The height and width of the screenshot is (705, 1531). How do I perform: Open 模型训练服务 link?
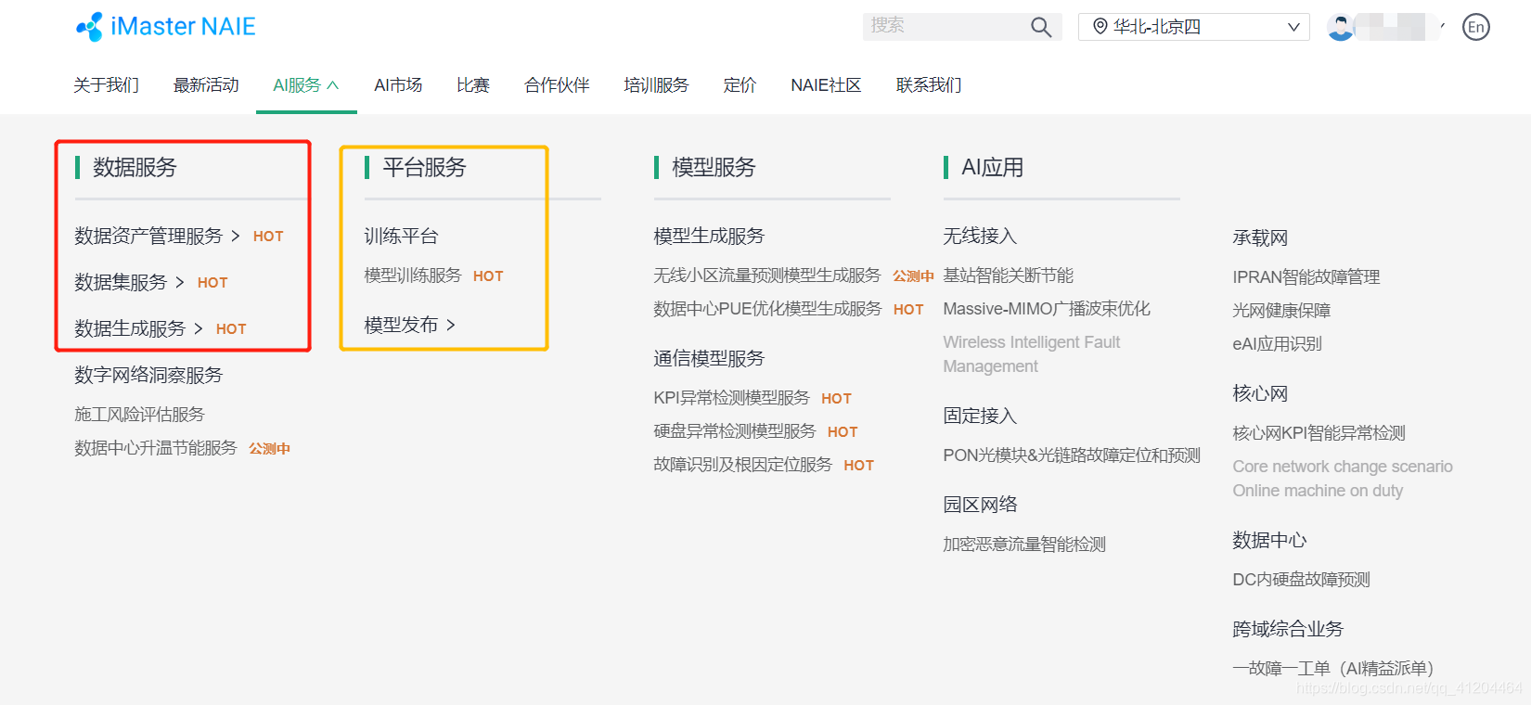point(413,276)
